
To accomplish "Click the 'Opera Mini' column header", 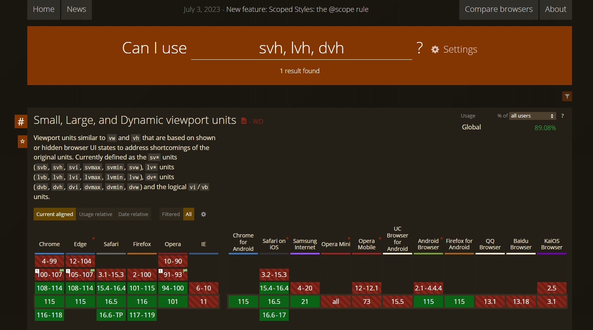I will (x=336, y=244).
